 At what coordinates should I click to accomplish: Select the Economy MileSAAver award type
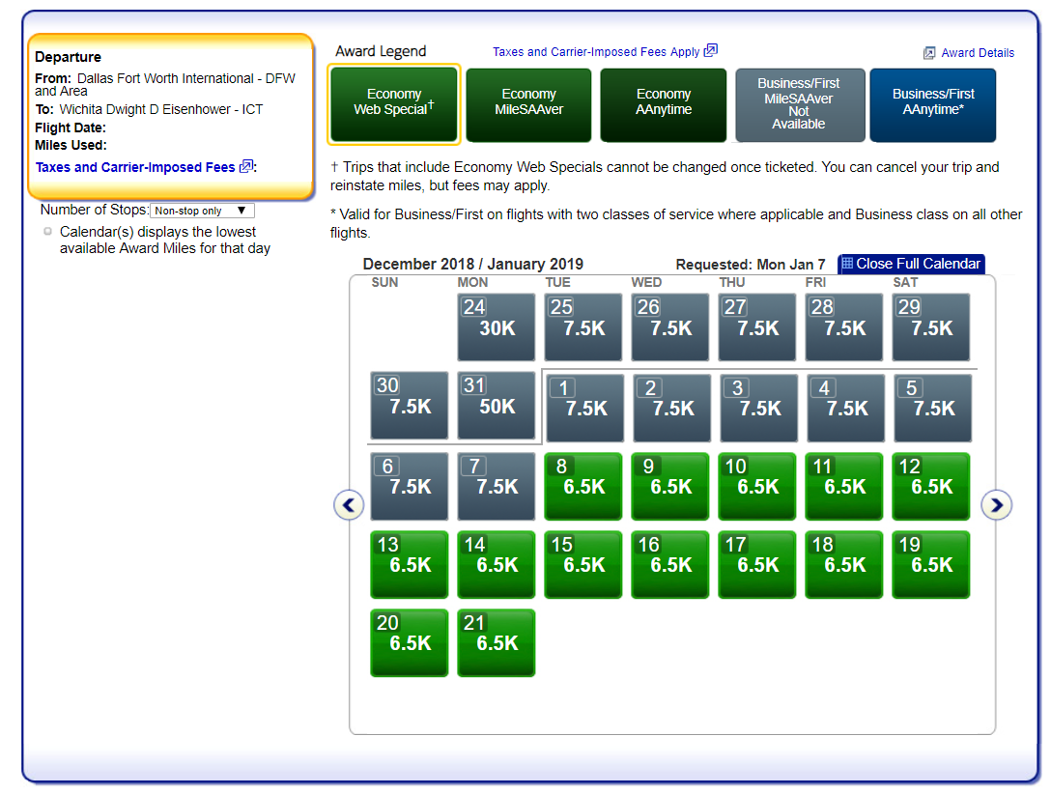click(528, 104)
